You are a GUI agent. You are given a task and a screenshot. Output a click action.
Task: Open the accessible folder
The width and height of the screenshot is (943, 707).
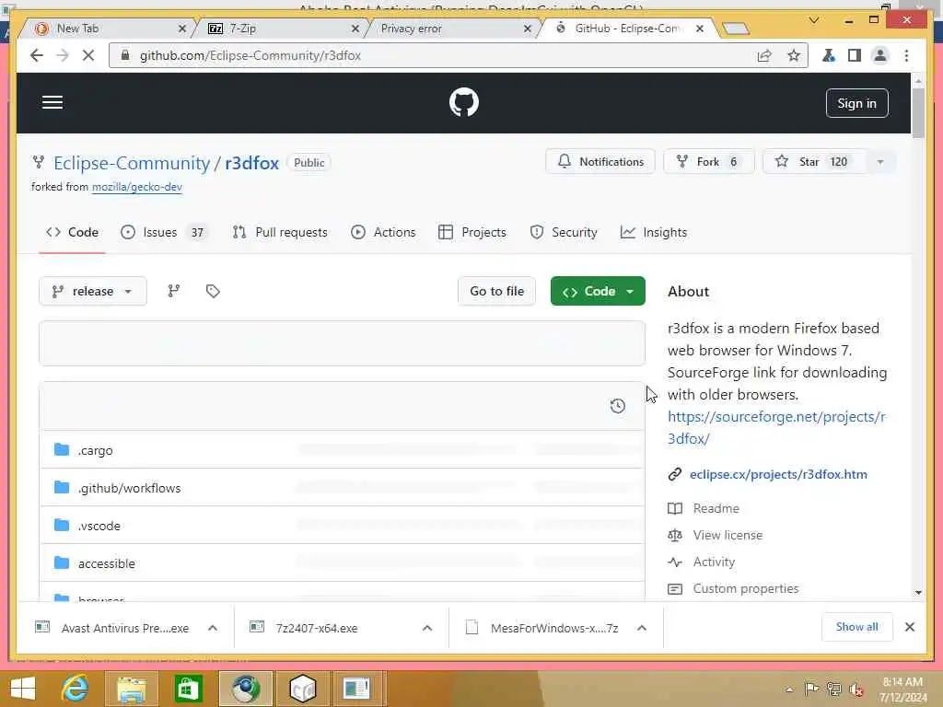[x=107, y=564]
